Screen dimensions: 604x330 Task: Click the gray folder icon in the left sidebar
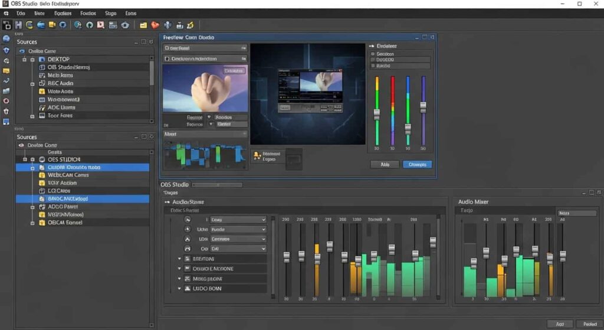point(6,91)
